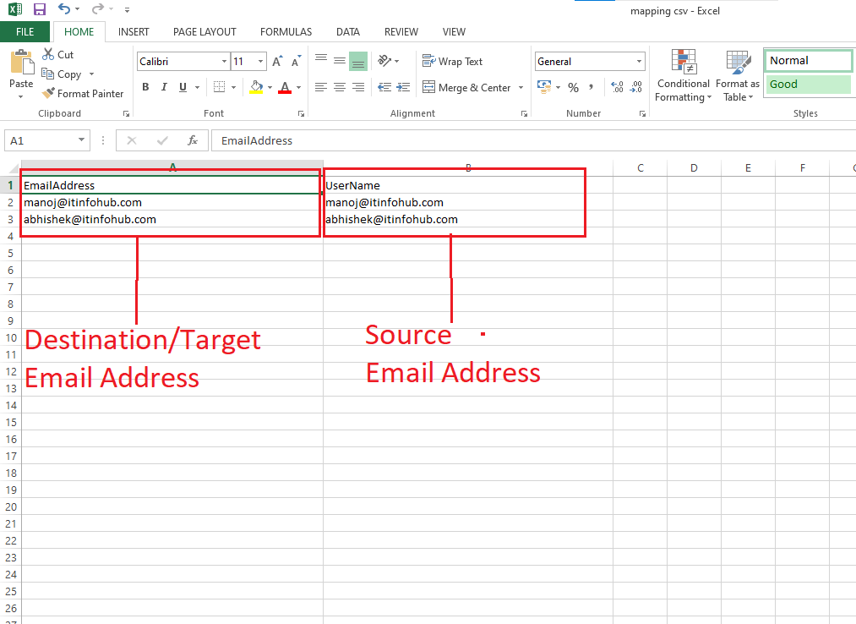This screenshot has width=856, height=624.
Task: Click the red Font Color A
Action: pos(285,87)
